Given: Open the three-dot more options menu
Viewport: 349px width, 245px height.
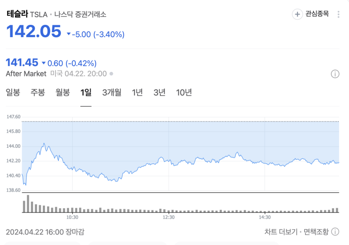Looking at the screenshot, I should [338, 14].
